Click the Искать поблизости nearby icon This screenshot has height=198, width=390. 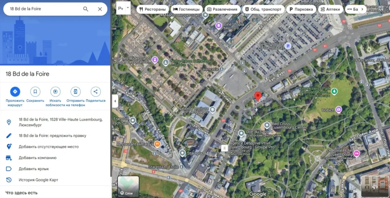click(55, 92)
